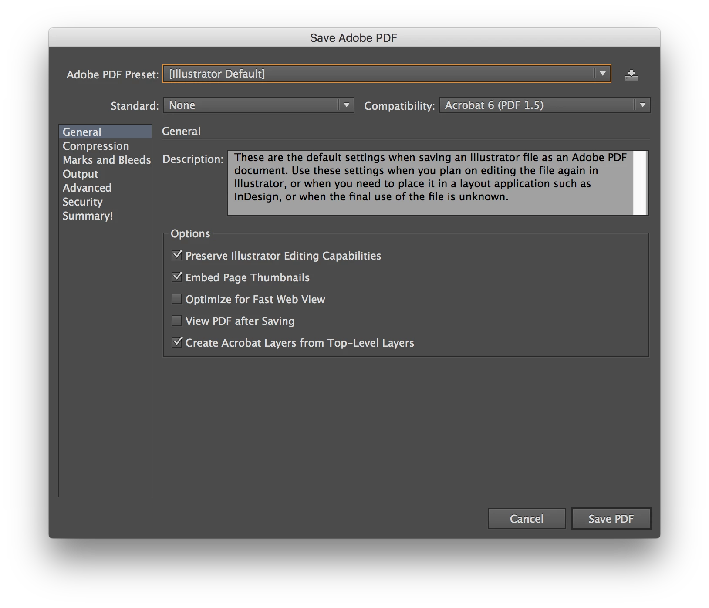Open the Adobe PDF Preset dropdown
The image size is (709, 608).
click(387, 74)
